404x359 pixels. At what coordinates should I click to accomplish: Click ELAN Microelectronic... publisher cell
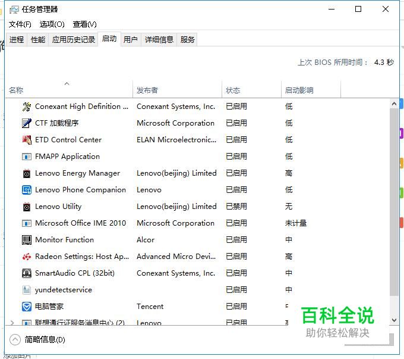click(x=176, y=140)
